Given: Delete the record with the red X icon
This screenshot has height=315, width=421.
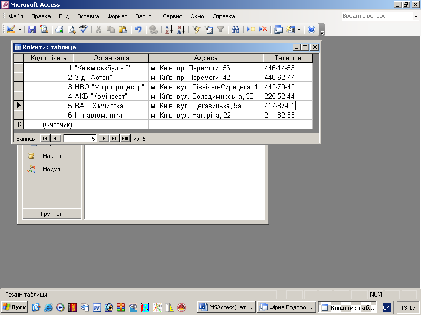Looking at the screenshot, I should [x=263, y=29].
